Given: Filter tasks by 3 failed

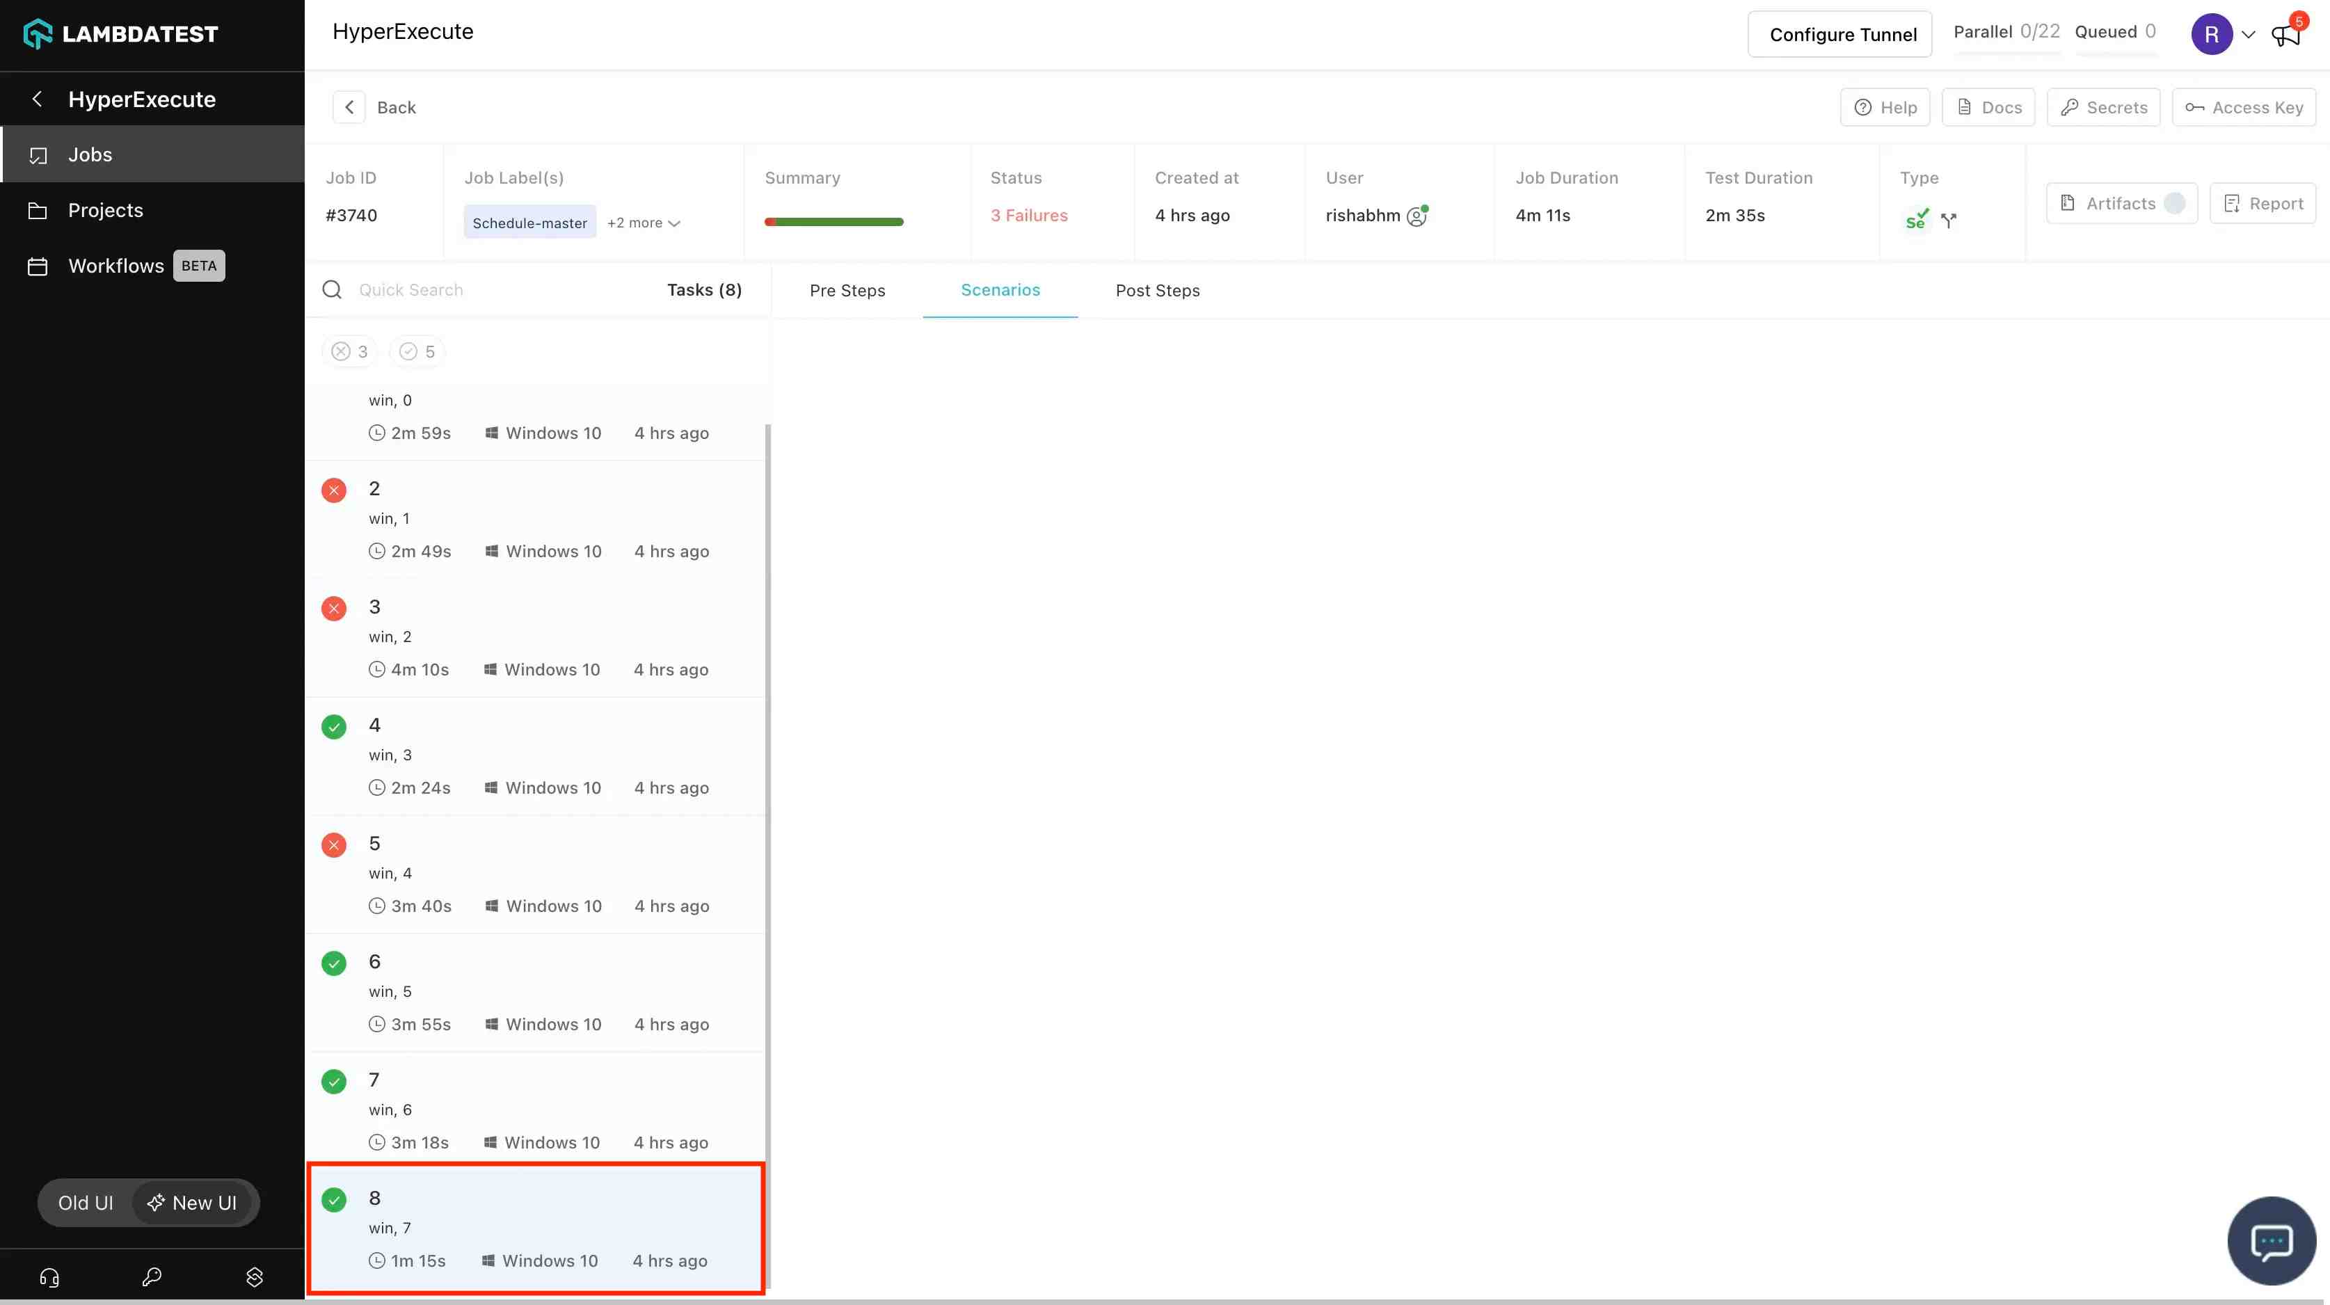Looking at the screenshot, I should tap(349, 352).
